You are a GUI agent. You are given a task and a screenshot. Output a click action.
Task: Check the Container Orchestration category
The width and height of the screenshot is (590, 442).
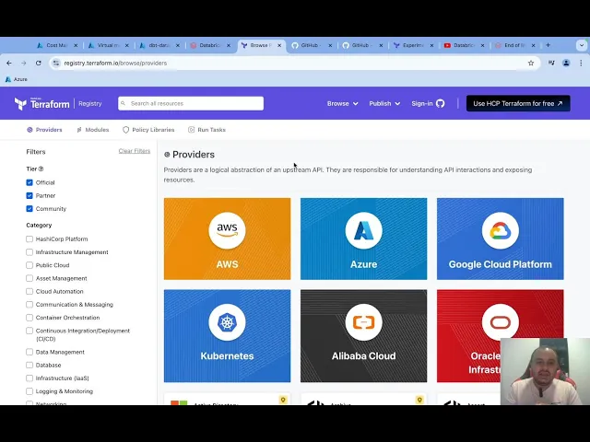pos(29,318)
